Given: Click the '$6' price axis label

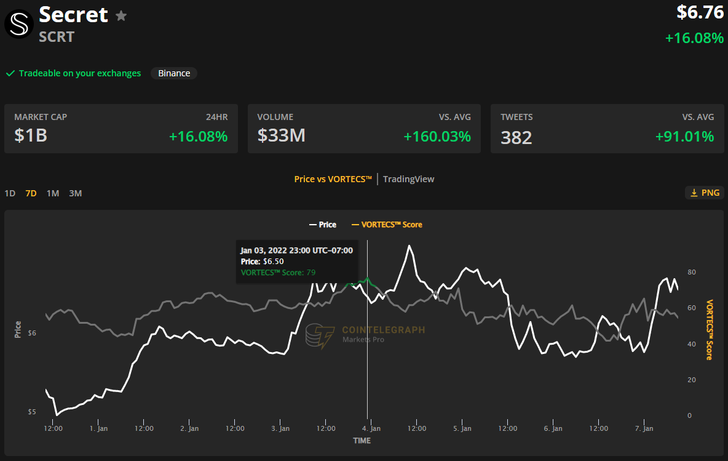Looking at the screenshot, I should 32,333.
